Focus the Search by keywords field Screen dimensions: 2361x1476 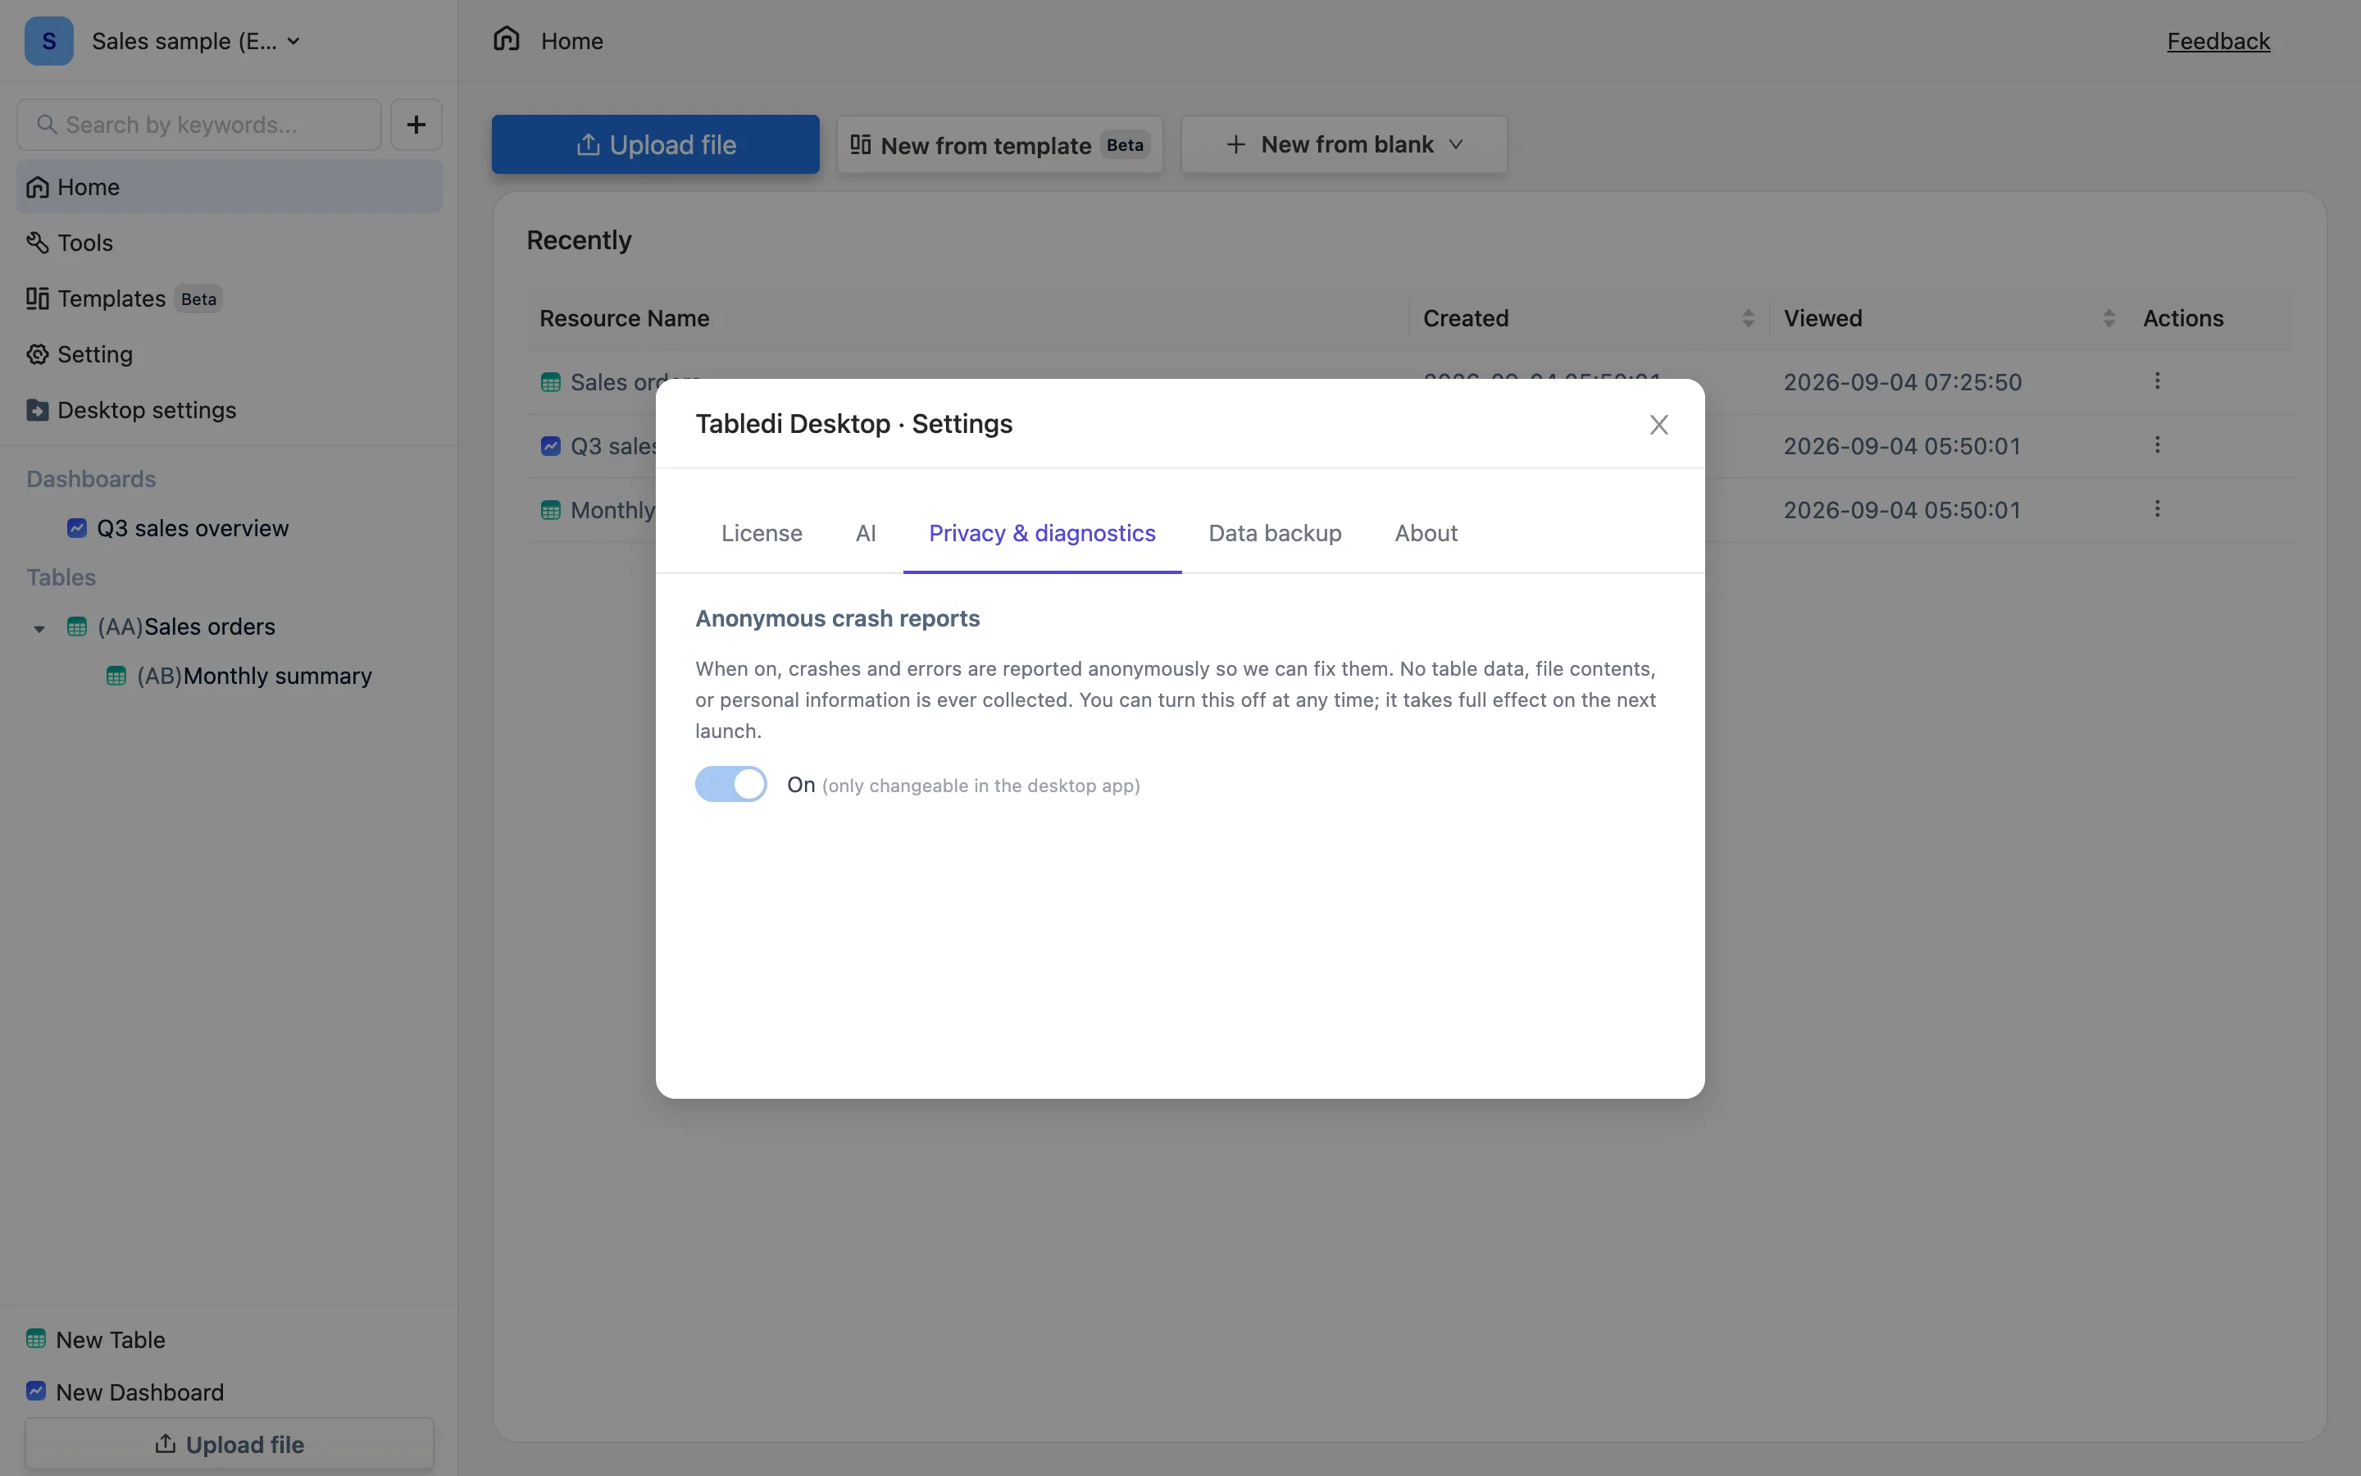[x=199, y=125]
